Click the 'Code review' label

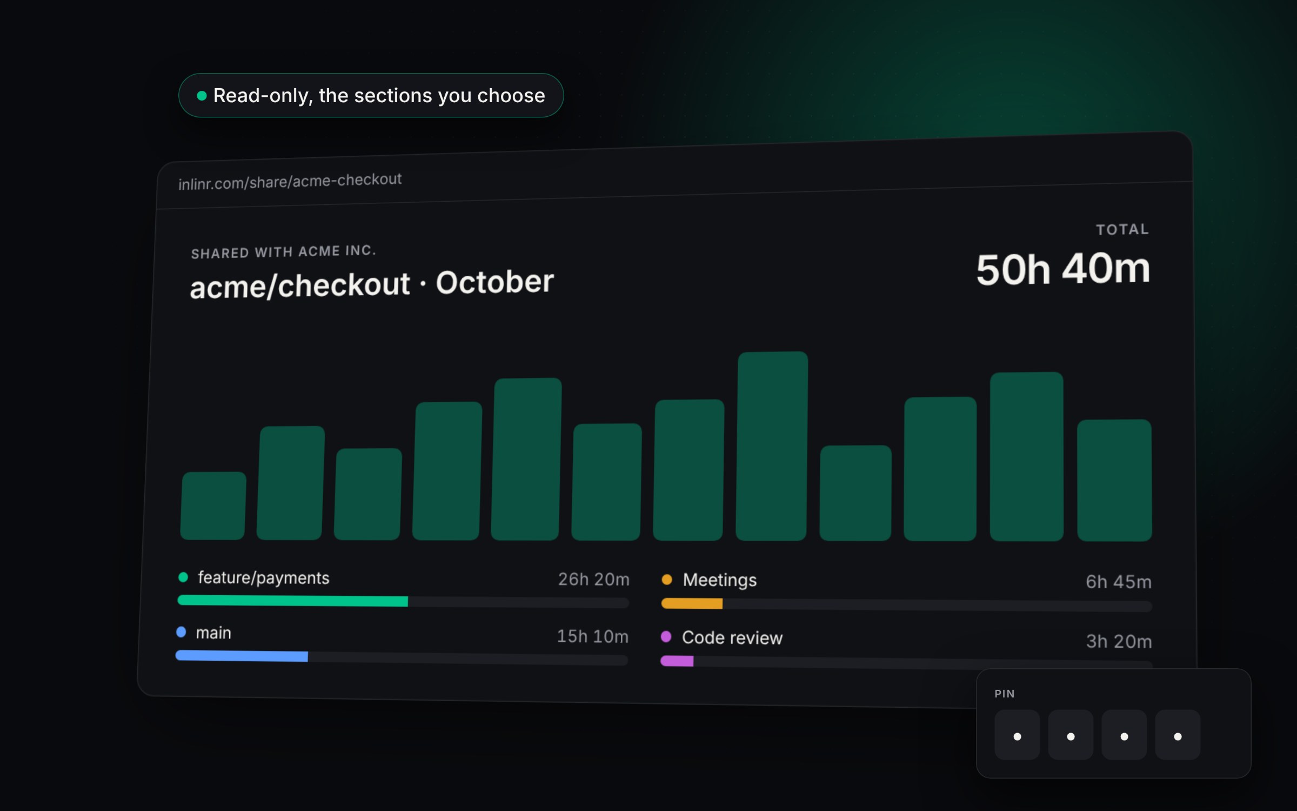click(x=732, y=638)
